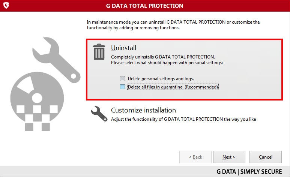This screenshot has height=177, width=290.
Task: Choose the Customize installation heading
Action: pos(143,110)
